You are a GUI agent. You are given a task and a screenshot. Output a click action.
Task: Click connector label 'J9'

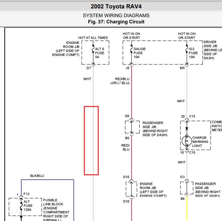pos(128,68)
